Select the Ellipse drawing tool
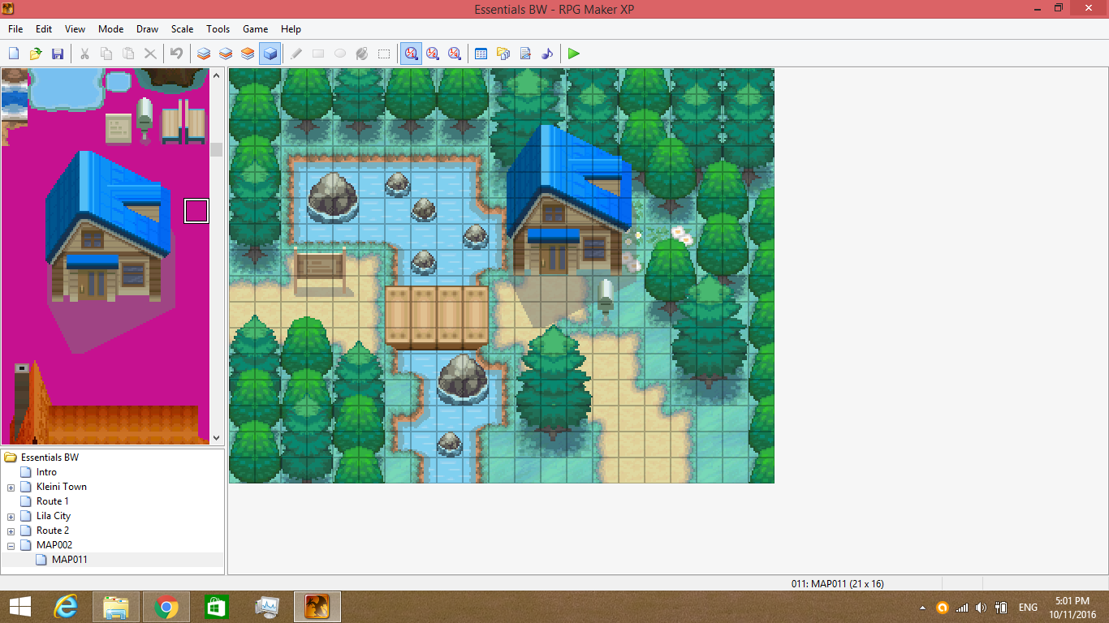Viewport: 1109px width, 623px height. (340, 54)
